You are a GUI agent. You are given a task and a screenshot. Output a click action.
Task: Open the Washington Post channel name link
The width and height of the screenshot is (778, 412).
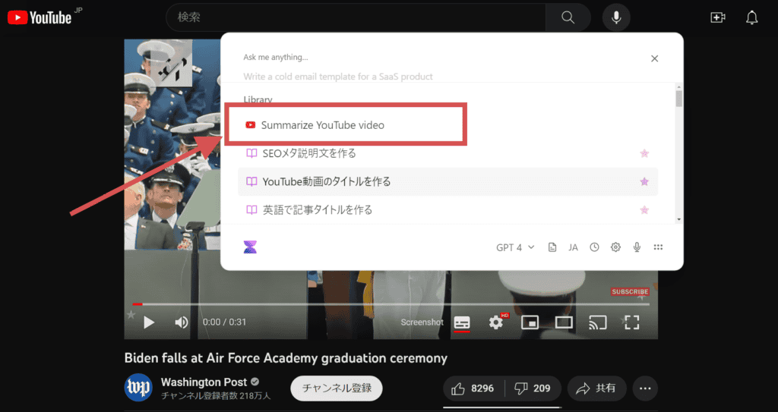(x=204, y=382)
